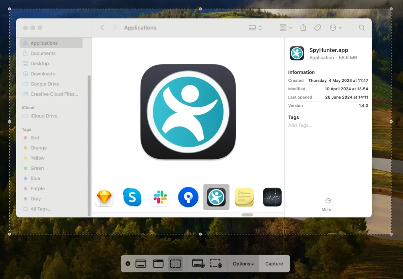Open Desktop in sidebar
The height and width of the screenshot is (279, 403).
[x=51, y=63]
